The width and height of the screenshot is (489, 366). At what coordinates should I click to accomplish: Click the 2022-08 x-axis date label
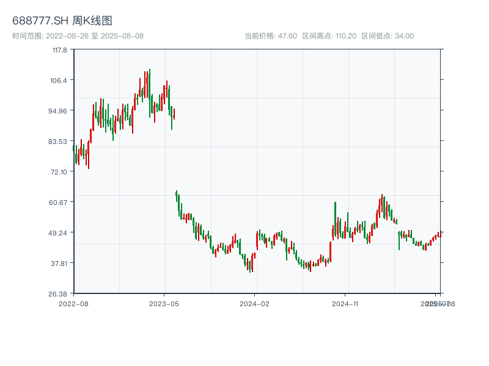[73, 303]
